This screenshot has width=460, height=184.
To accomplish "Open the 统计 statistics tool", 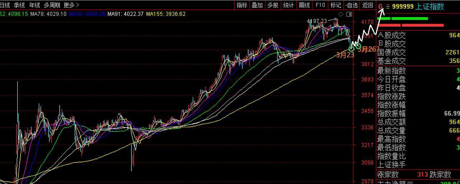I will pos(288,5).
